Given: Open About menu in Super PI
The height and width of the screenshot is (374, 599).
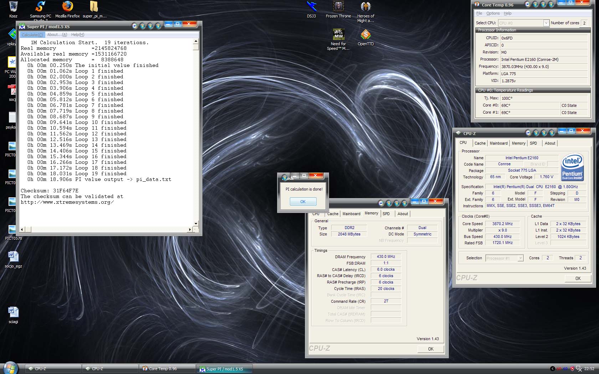Looking at the screenshot, I should coord(57,35).
